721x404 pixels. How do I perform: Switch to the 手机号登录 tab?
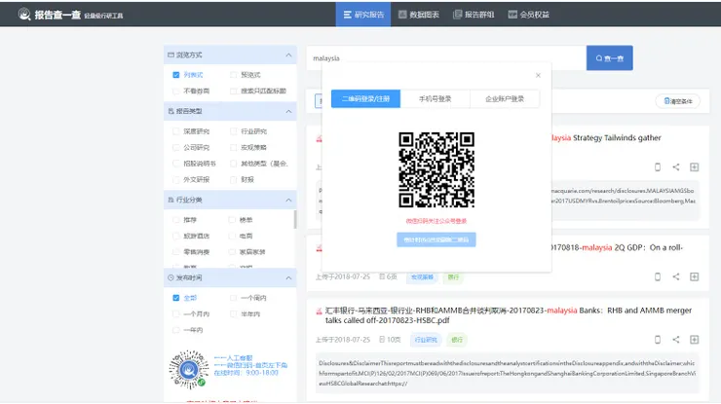point(435,99)
